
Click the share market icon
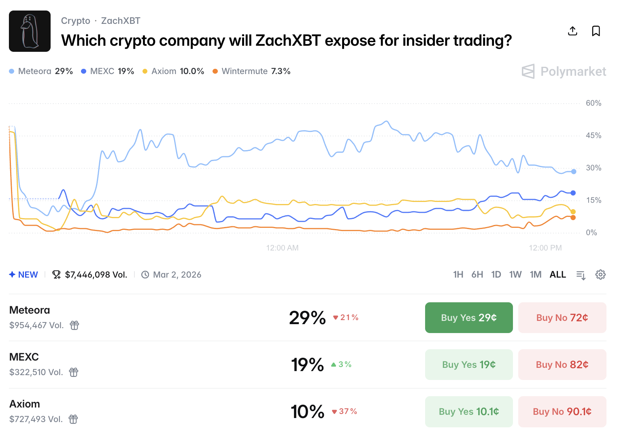[x=572, y=31]
